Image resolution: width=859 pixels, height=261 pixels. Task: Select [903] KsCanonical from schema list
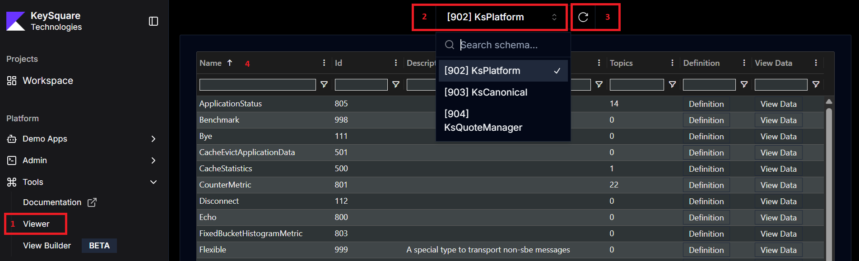485,92
